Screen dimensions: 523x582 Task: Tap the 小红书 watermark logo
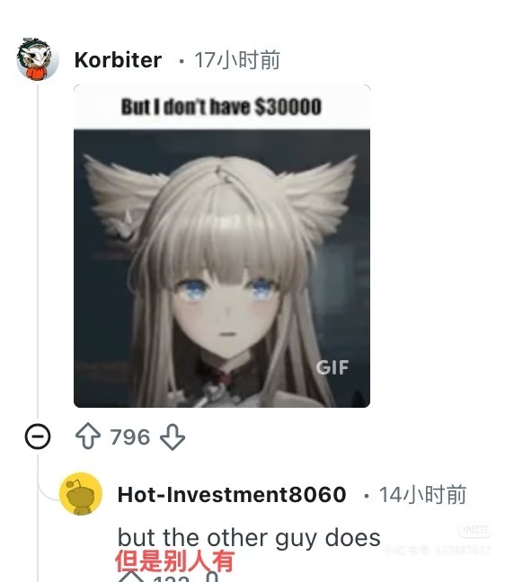pos(474,529)
